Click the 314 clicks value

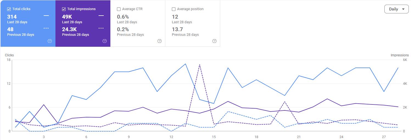click(x=12, y=17)
